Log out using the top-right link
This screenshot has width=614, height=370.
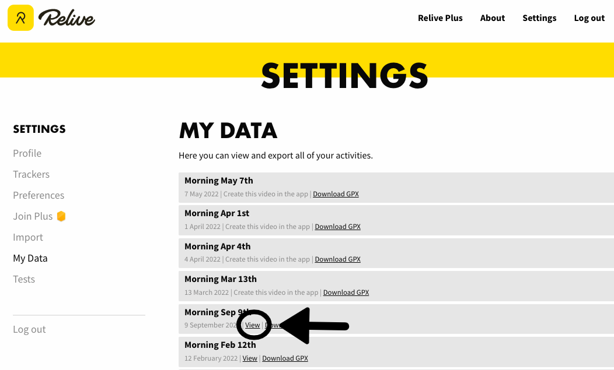589,18
